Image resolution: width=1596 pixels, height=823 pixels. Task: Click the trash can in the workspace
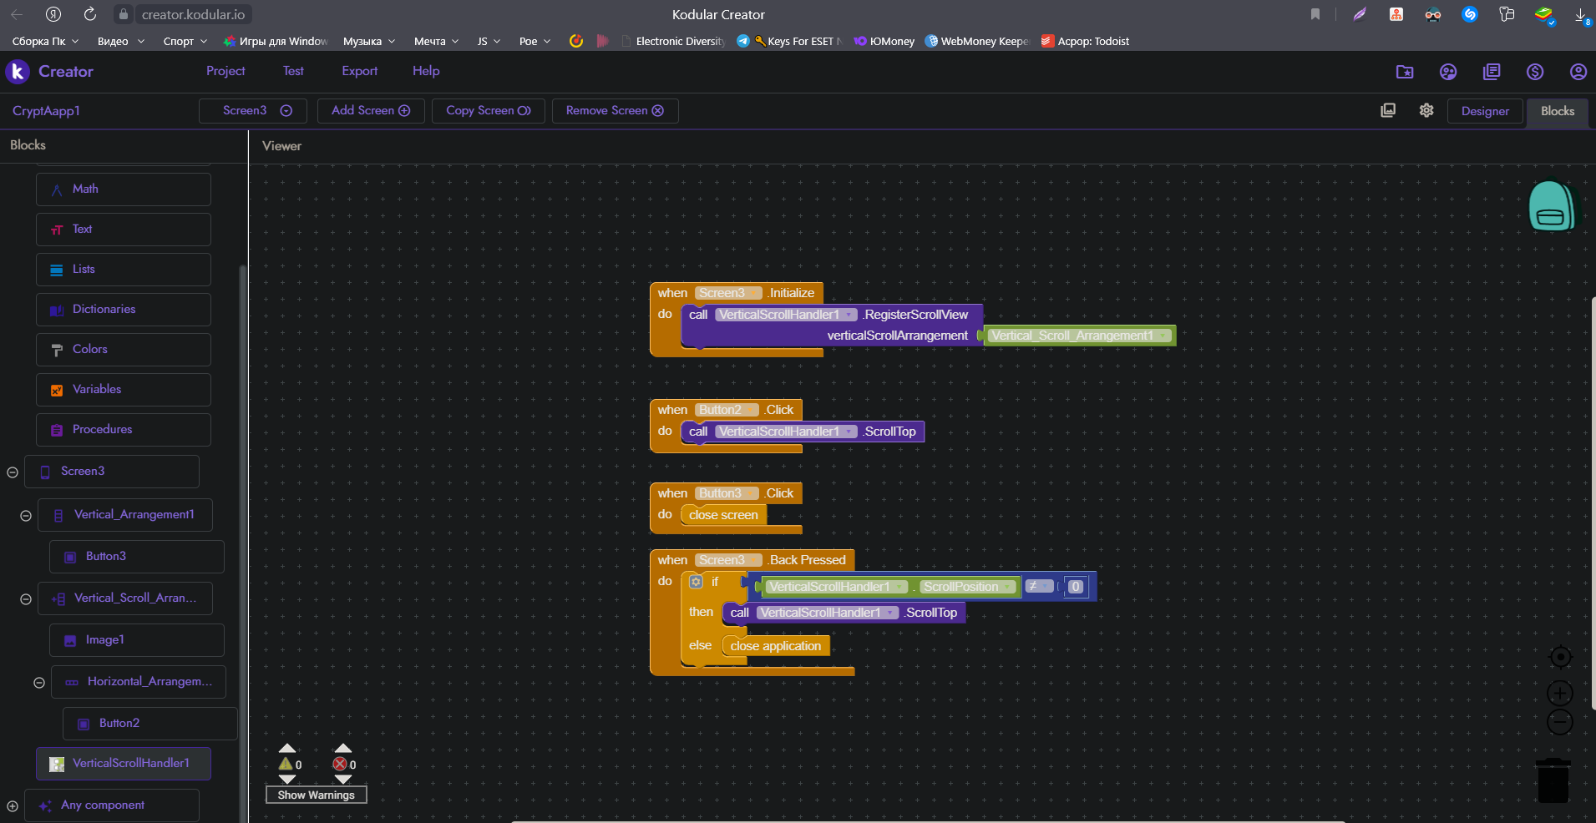1553,780
